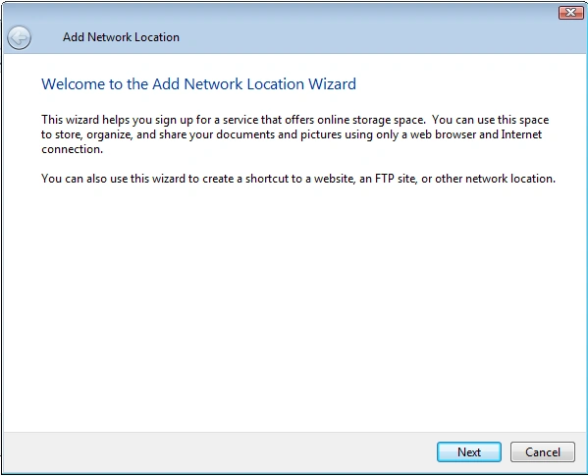
Task: Click 'FTP site' in the second paragraph
Action: (395, 179)
